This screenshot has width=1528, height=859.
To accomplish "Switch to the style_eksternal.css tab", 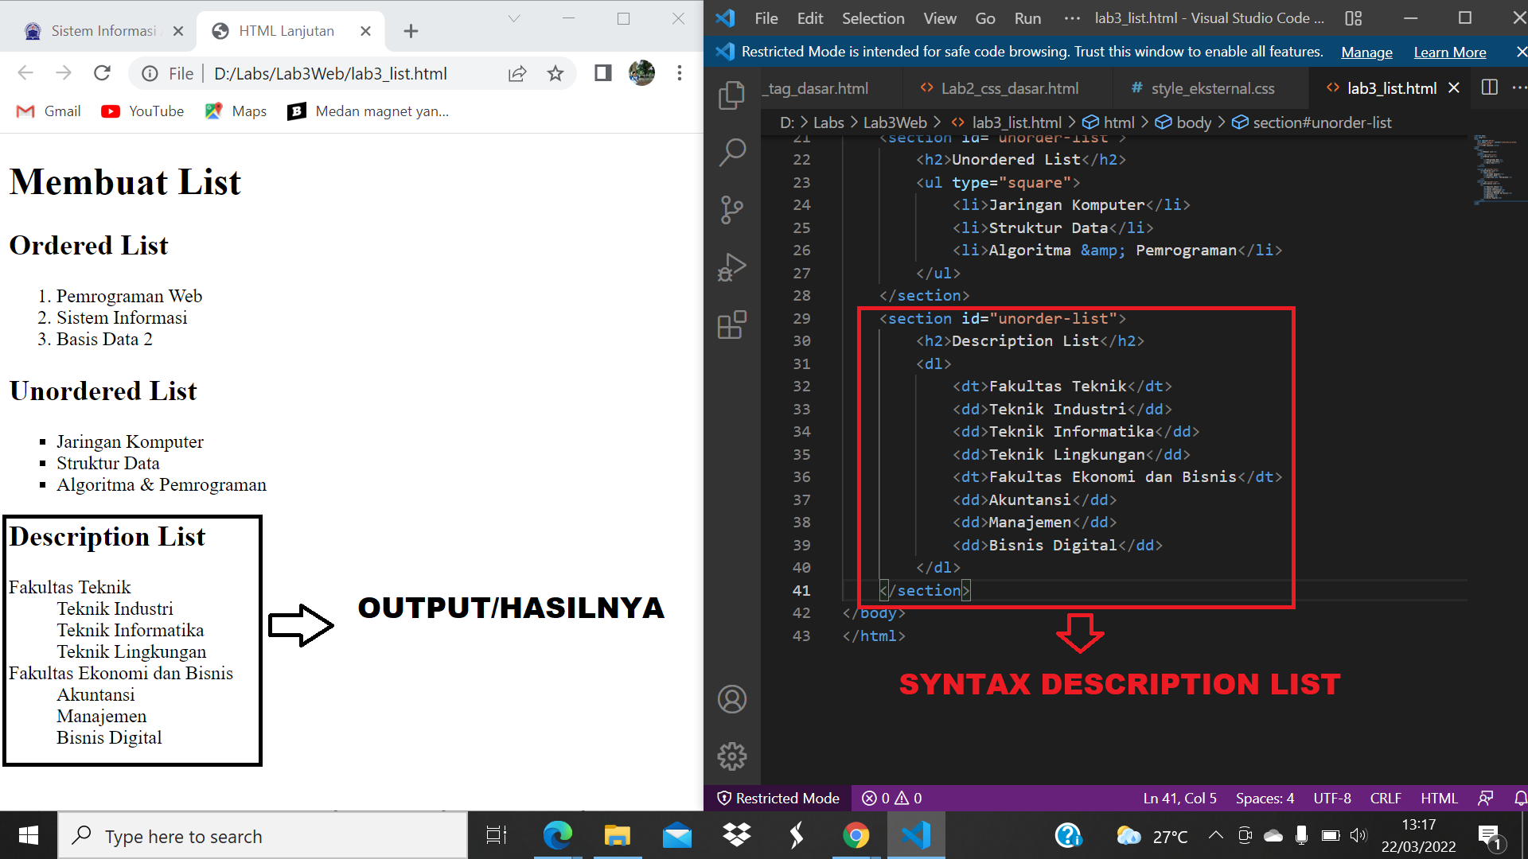I will pyautogui.click(x=1213, y=88).
